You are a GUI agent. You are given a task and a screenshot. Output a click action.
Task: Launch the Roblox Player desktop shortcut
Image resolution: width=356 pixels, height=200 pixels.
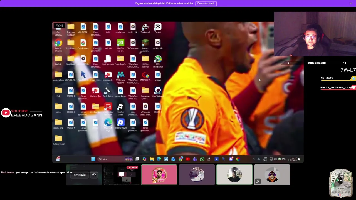(x=120, y=124)
